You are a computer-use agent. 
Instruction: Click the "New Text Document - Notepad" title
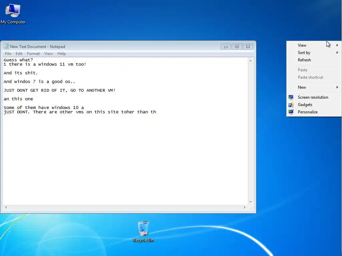pyautogui.click(x=37, y=47)
